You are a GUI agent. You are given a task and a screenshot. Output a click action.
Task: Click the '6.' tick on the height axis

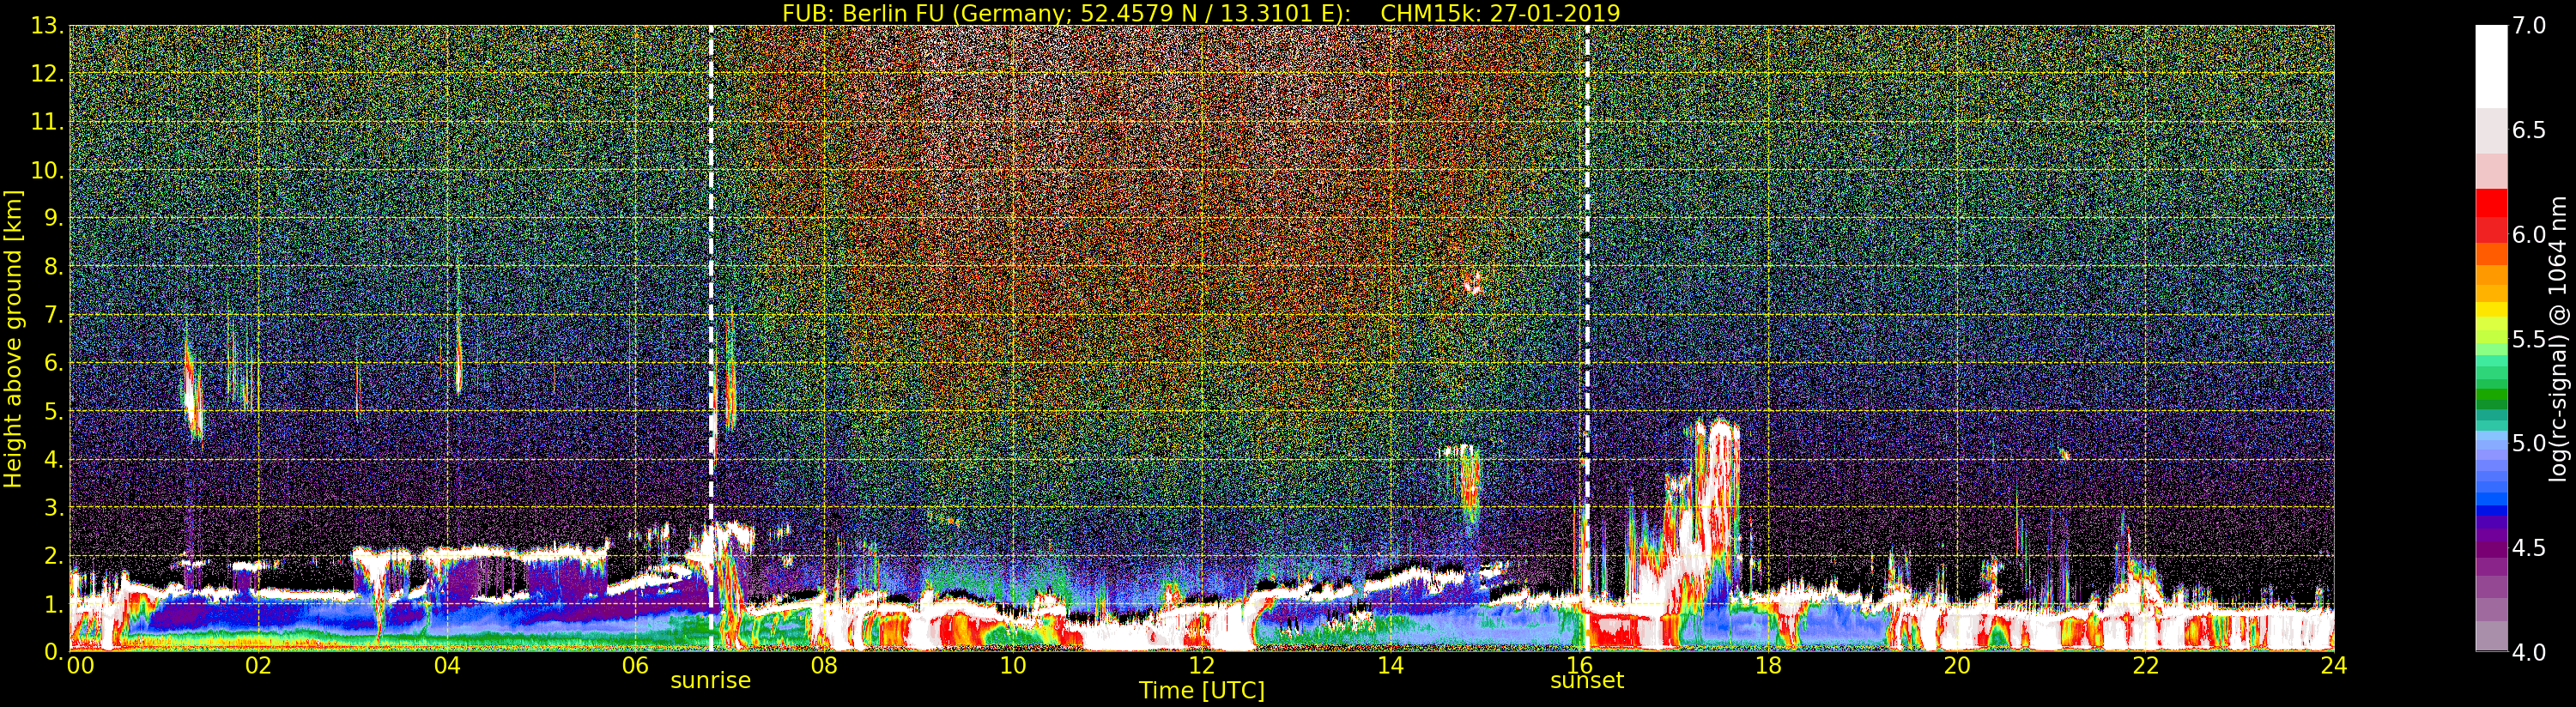coord(53,363)
